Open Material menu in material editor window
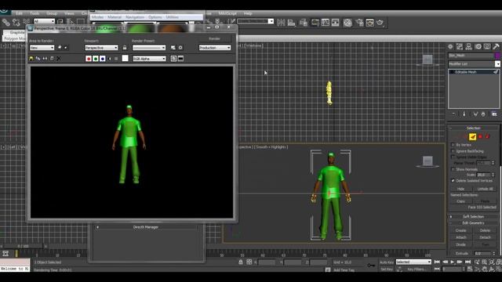The height and width of the screenshot is (282, 502). click(115, 17)
